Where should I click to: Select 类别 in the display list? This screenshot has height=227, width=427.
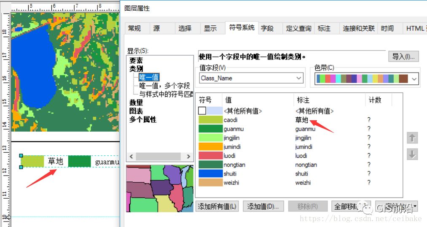point(136,69)
